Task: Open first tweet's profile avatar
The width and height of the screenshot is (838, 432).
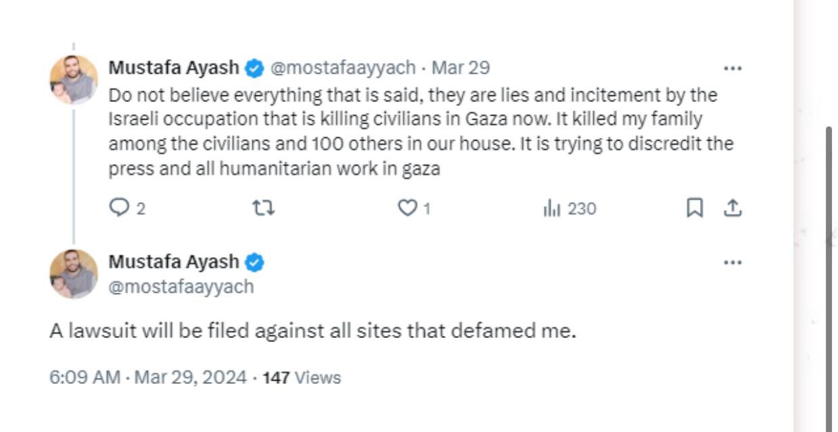Action: click(74, 80)
